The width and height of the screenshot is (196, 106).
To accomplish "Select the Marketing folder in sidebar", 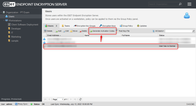I will (x=16, y=37).
